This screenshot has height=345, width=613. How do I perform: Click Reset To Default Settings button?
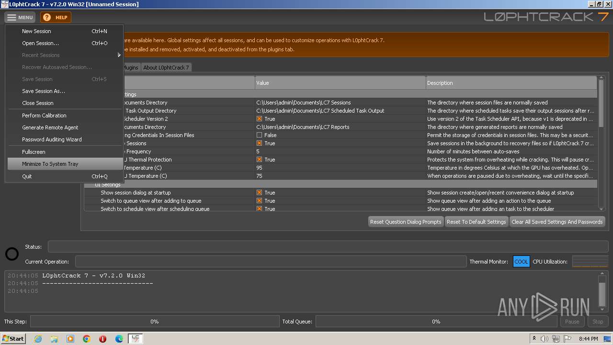(x=476, y=222)
